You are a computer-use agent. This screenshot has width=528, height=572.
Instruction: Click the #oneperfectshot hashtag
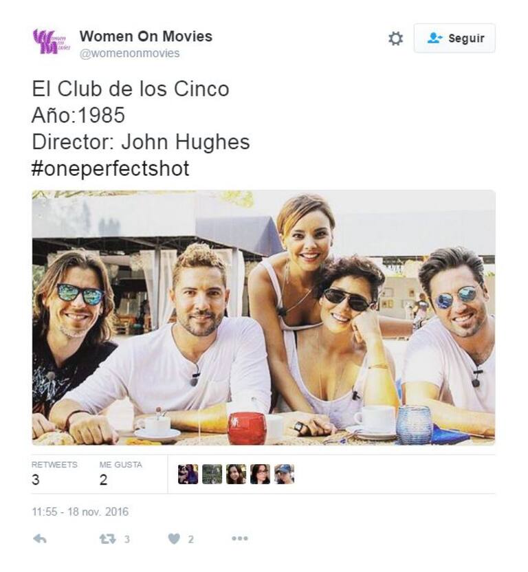(x=111, y=168)
